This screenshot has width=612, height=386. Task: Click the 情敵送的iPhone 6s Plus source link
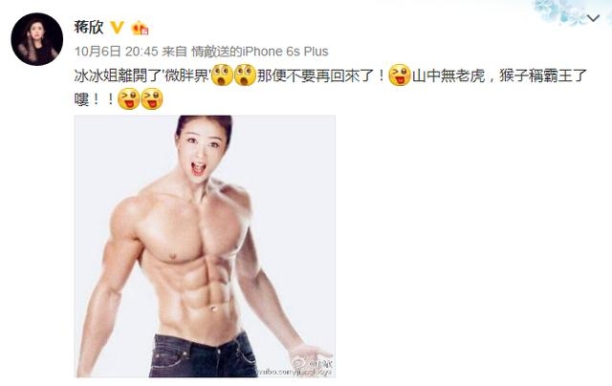pyautogui.click(x=260, y=51)
